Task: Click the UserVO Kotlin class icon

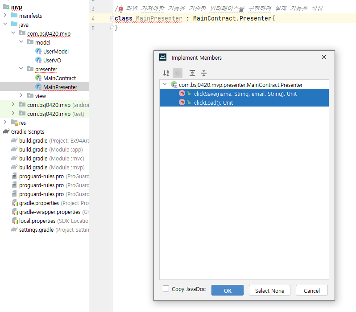Action: click(x=39, y=60)
